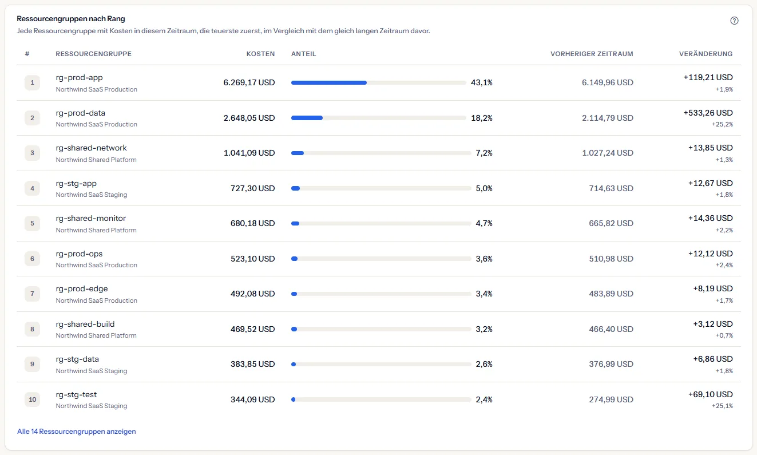The image size is (757, 455).
Task: Click the RESSOURCENGRUPPE column header
Action: 94,54
